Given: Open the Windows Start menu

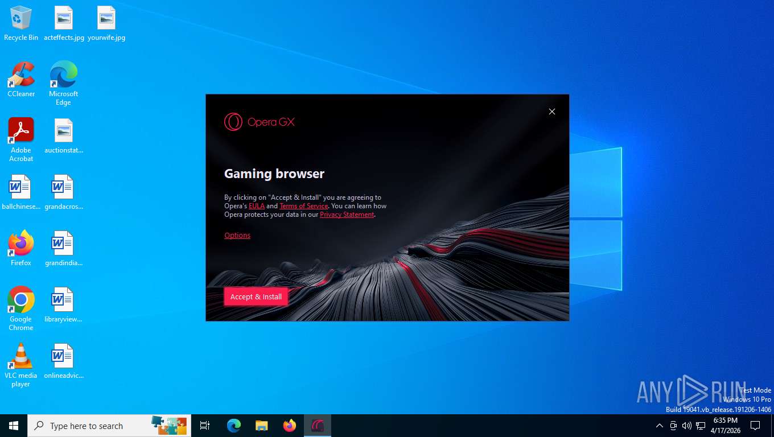Looking at the screenshot, I should click(14, 426).
